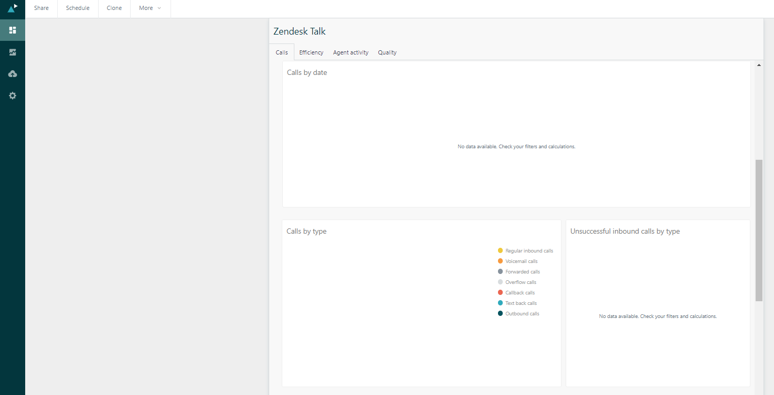Click the Forwarded calls legend label
Image resolution: width=774 pixels, height=395 pixels.
pos(523,272)
